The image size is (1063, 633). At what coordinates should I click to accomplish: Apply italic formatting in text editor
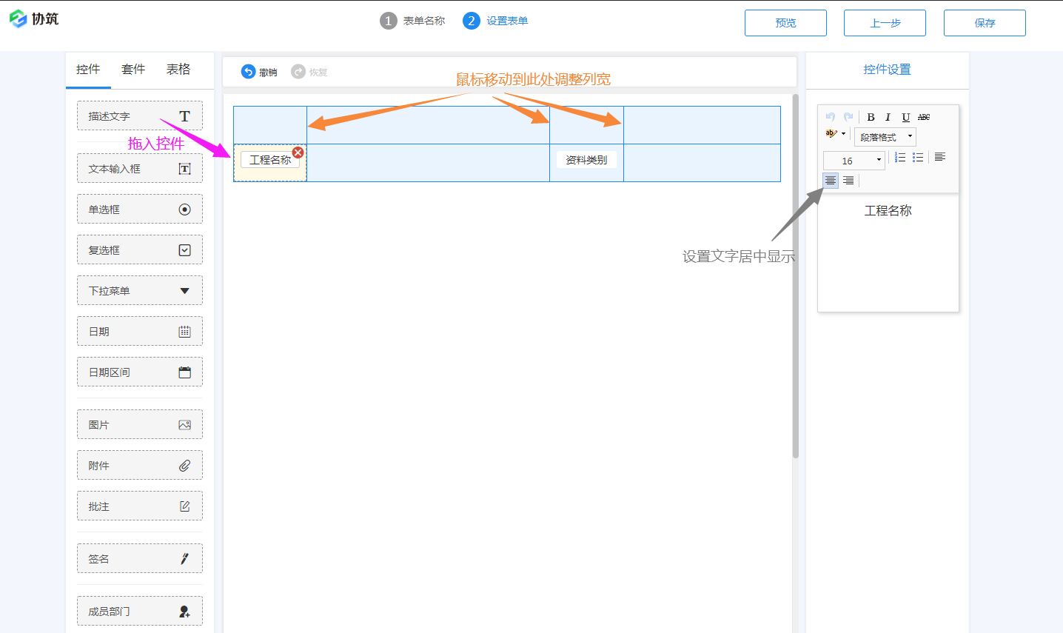[x=888, y=117]
